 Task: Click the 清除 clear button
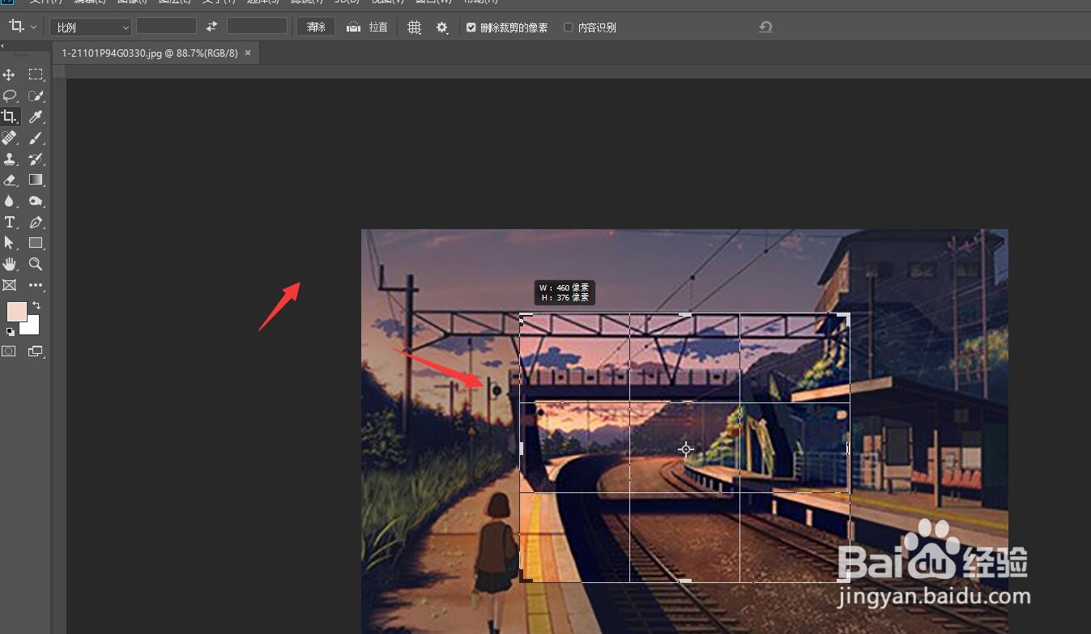click(x=316, y=27)
